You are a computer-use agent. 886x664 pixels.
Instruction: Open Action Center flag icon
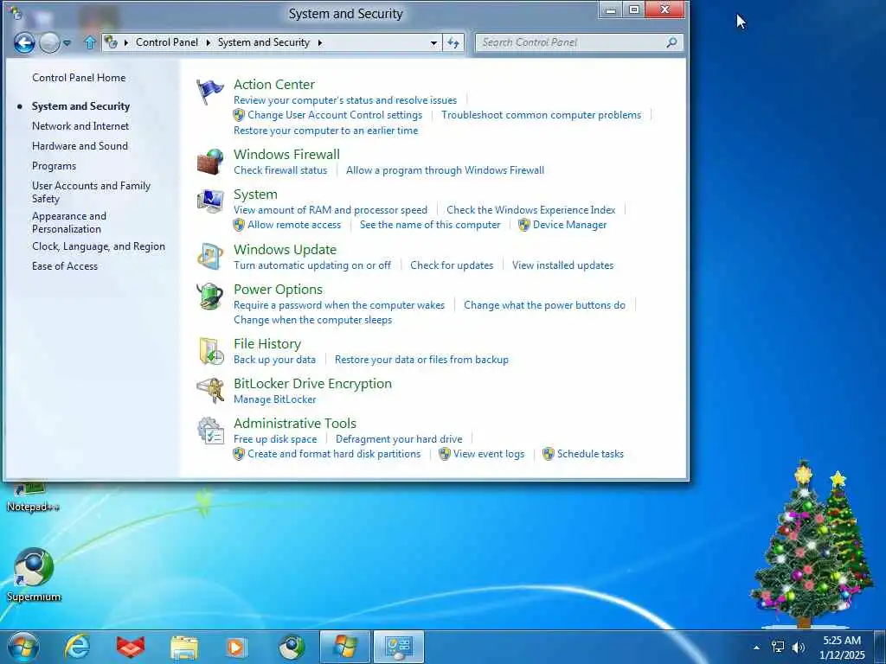[x=210, y=92]
